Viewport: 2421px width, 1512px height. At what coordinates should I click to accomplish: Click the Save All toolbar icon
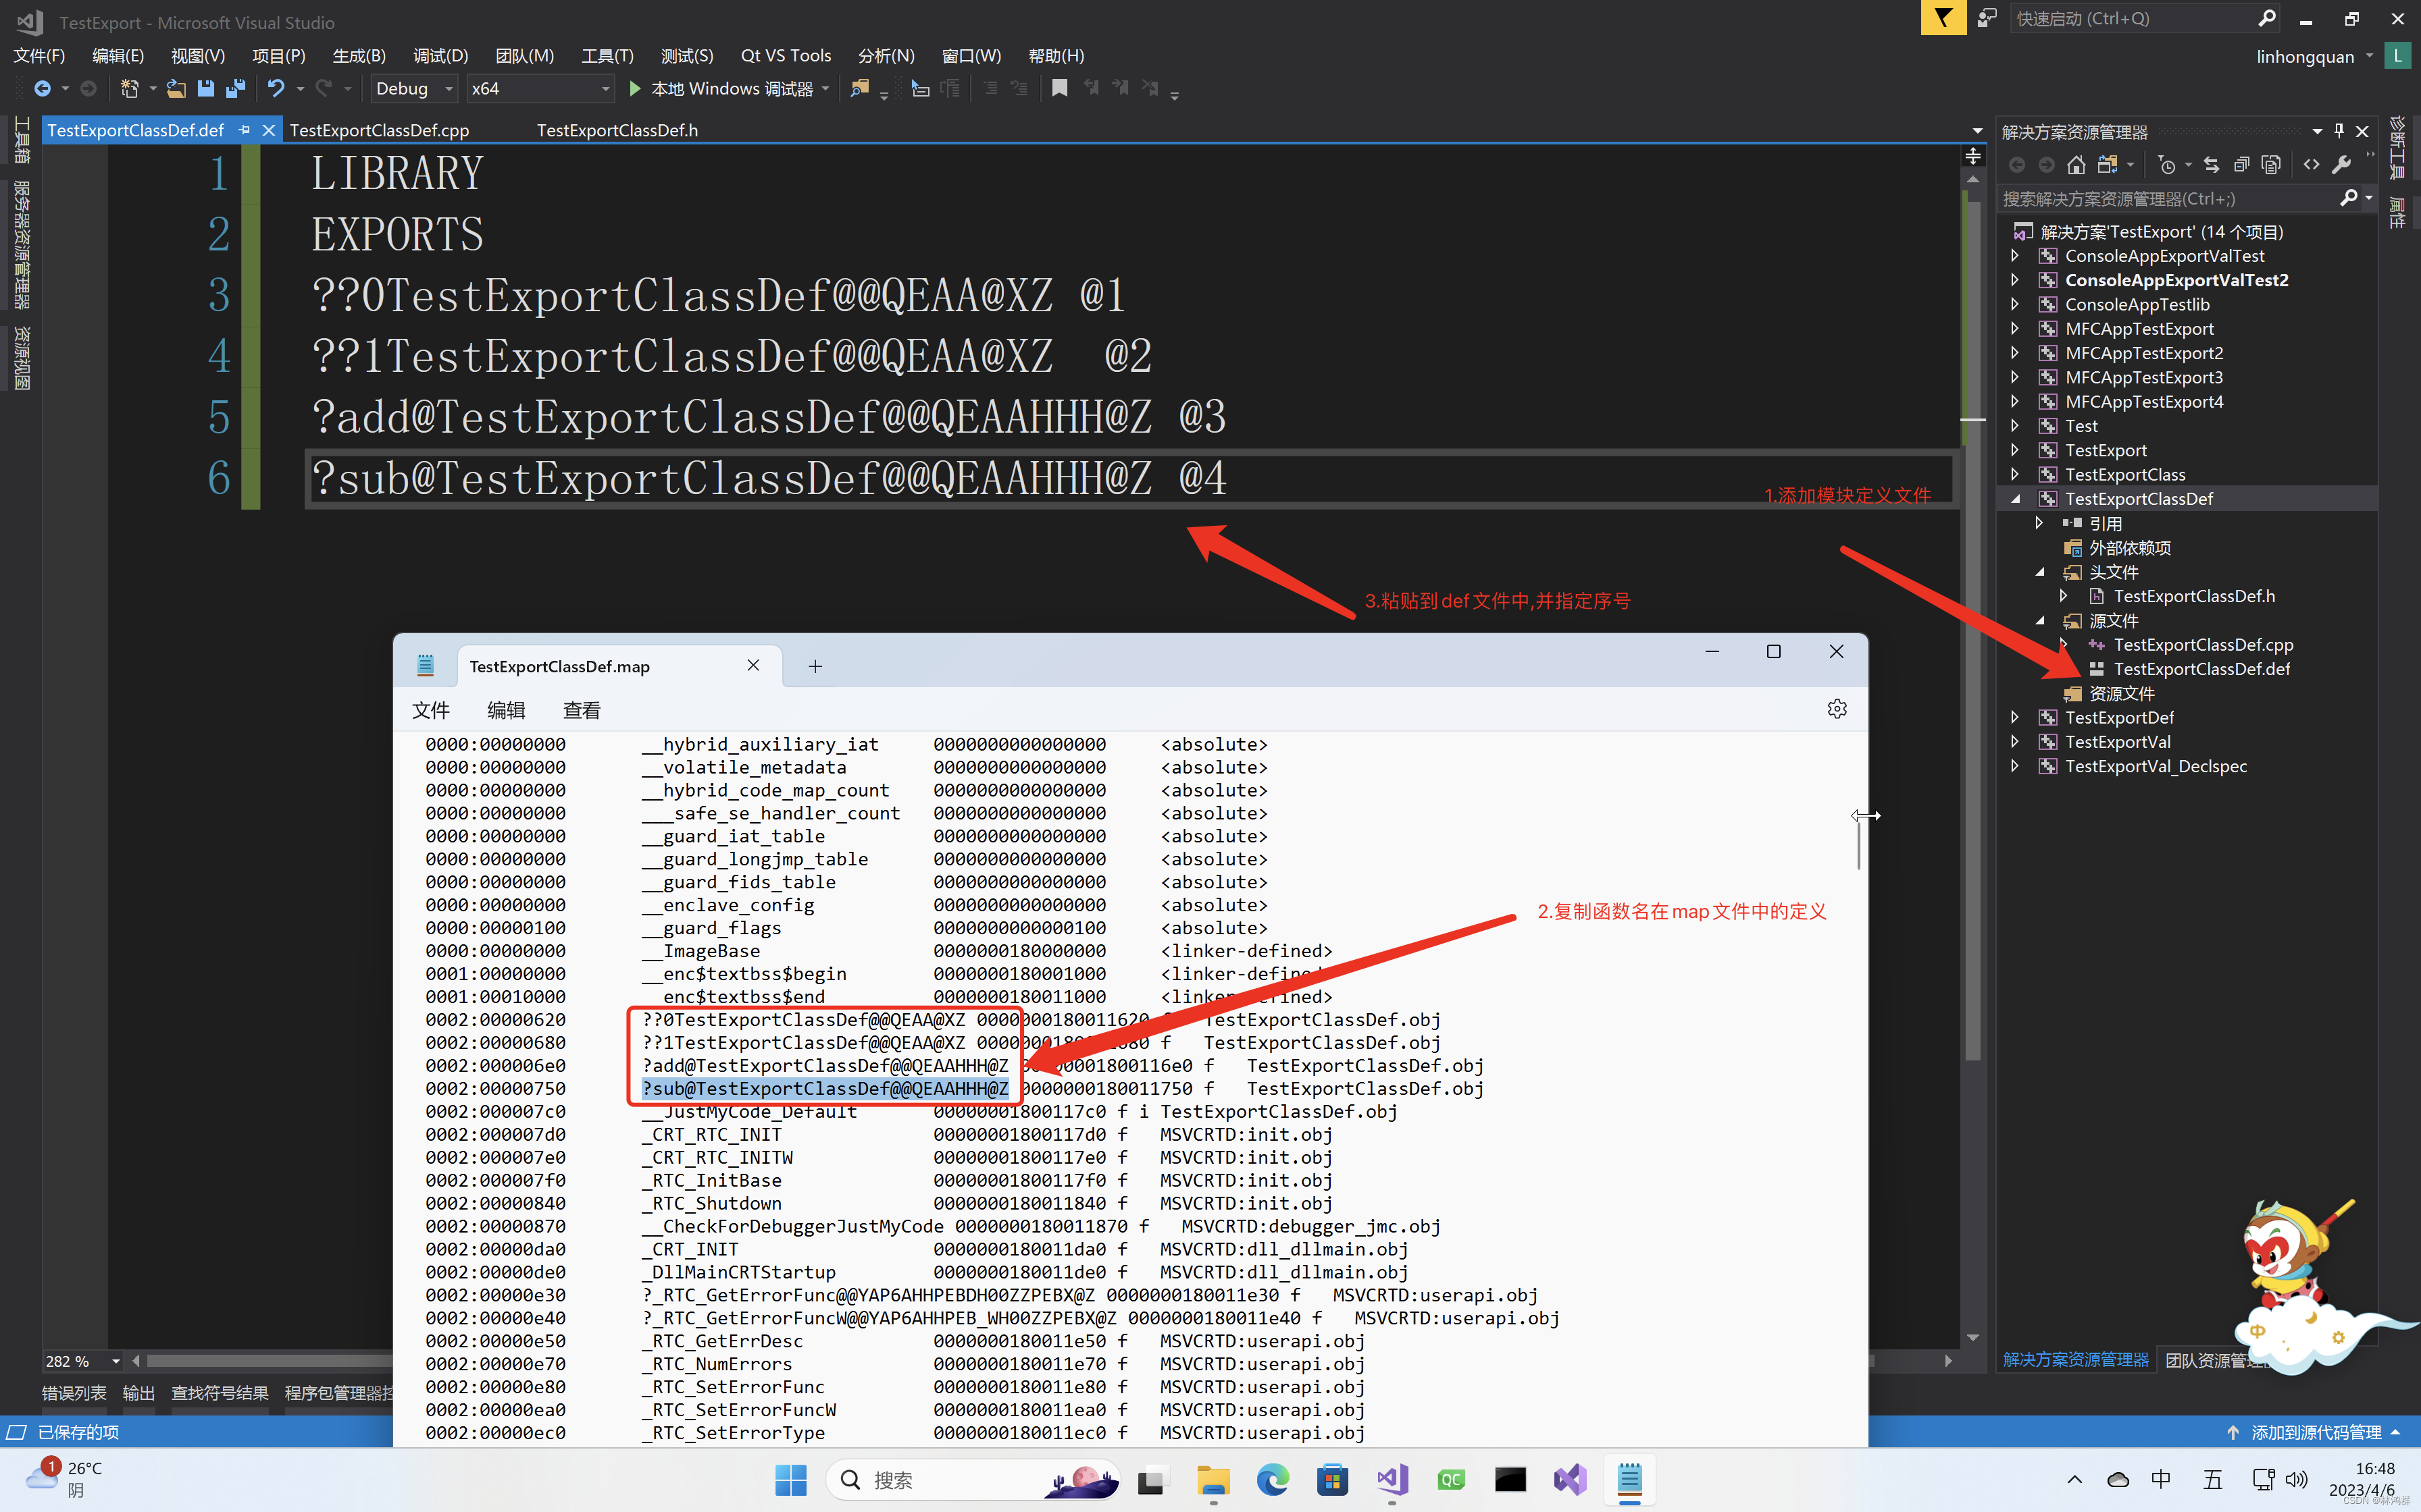(236, 88)
